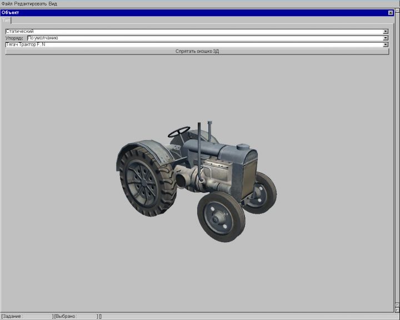Expand the Тягач Трактор dropdown arrow
Image resolution: width=400 pixels, height=320 pixels.
(x=386, y=44)
